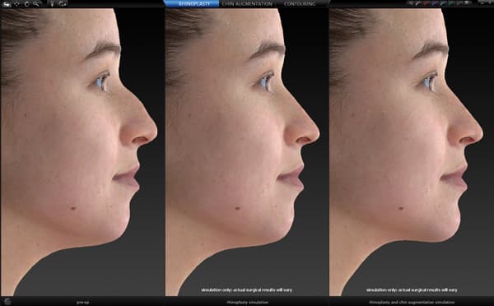Click the 'pre-op' caption label

tap(82, 302)
